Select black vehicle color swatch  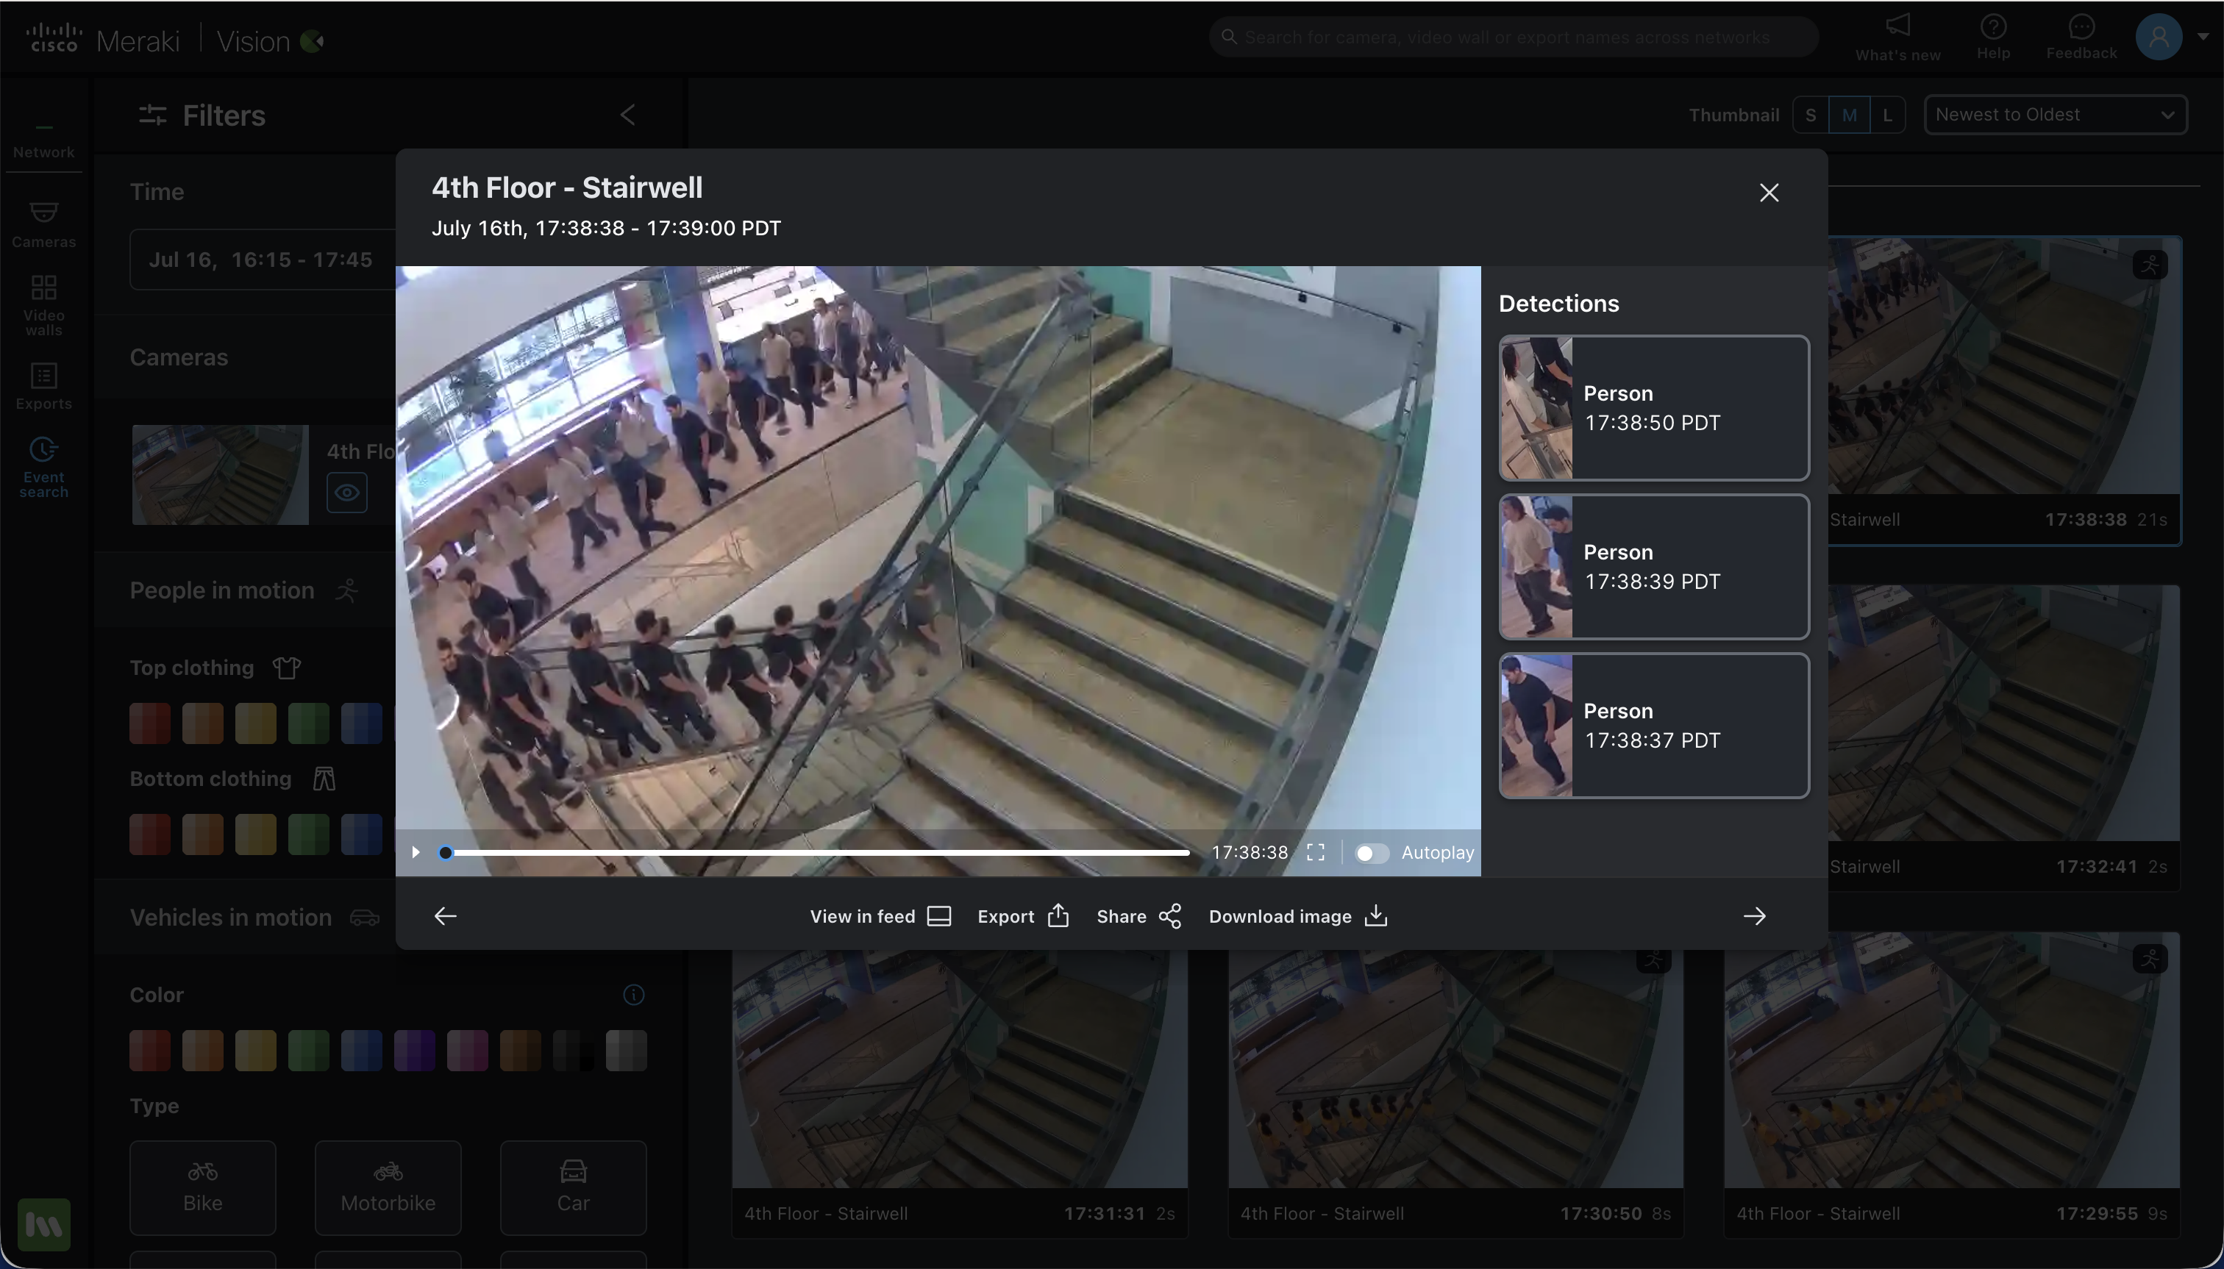[x=574, y=1050]
